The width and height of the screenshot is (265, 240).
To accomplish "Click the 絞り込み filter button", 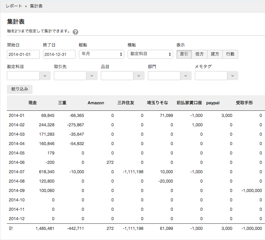I will (x=20, y=89).
